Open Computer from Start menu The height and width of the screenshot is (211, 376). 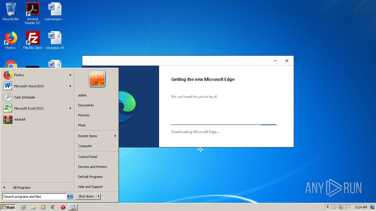pos(85,146)
